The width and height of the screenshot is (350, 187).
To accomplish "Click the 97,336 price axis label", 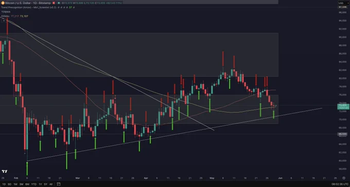I will pyautogui.click(x=342, y=7).
